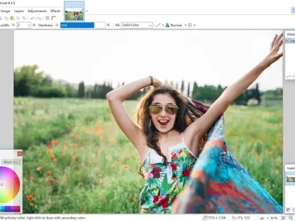295x221 pixels.
Task: Undo the last action
Action: 33,18
